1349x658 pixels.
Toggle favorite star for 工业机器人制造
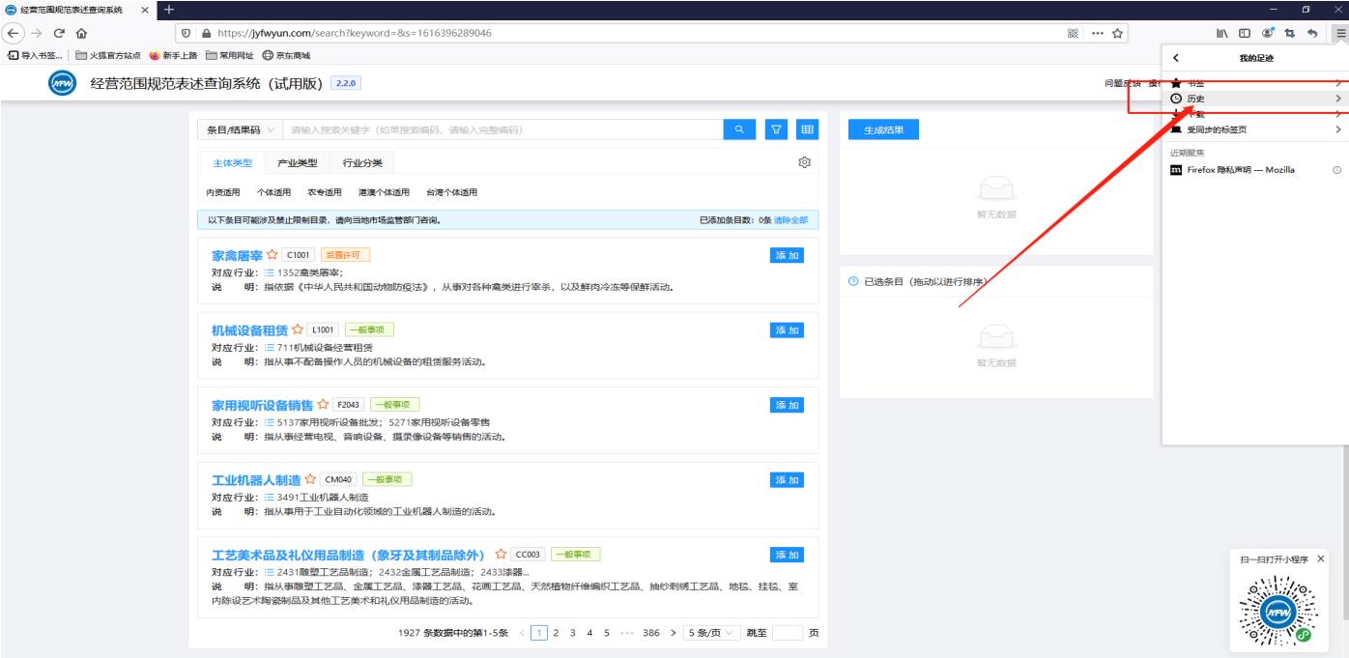(310, 479)
